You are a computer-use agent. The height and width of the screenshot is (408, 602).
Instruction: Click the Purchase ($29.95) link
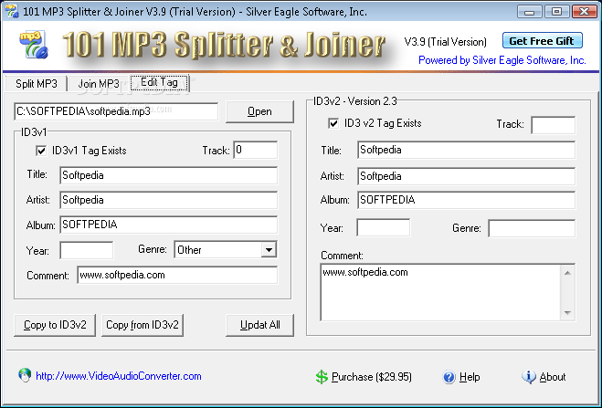(x=371, y=377)
